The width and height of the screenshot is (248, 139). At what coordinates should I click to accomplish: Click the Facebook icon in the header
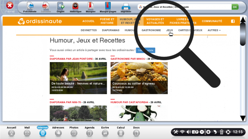[x=233, y=21]
